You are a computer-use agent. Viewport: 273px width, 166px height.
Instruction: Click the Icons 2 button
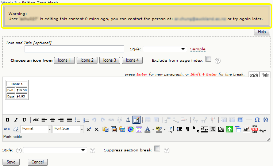(x=87, y=60)
